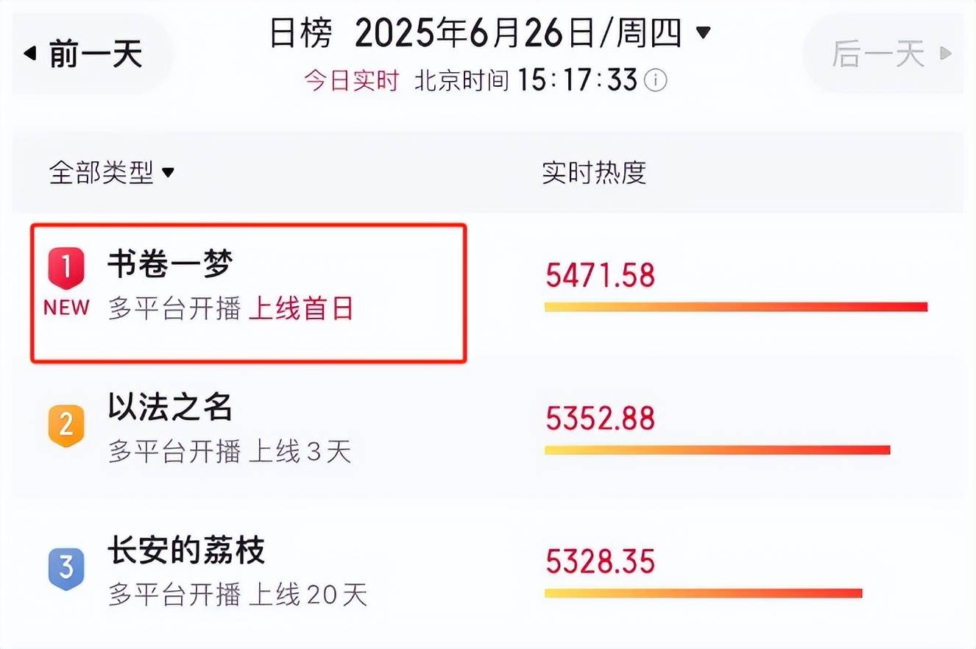Viewport: 976px width, 649px height.
Task: Click the left arrow on 前一天
Action: [x=29, y=54]
